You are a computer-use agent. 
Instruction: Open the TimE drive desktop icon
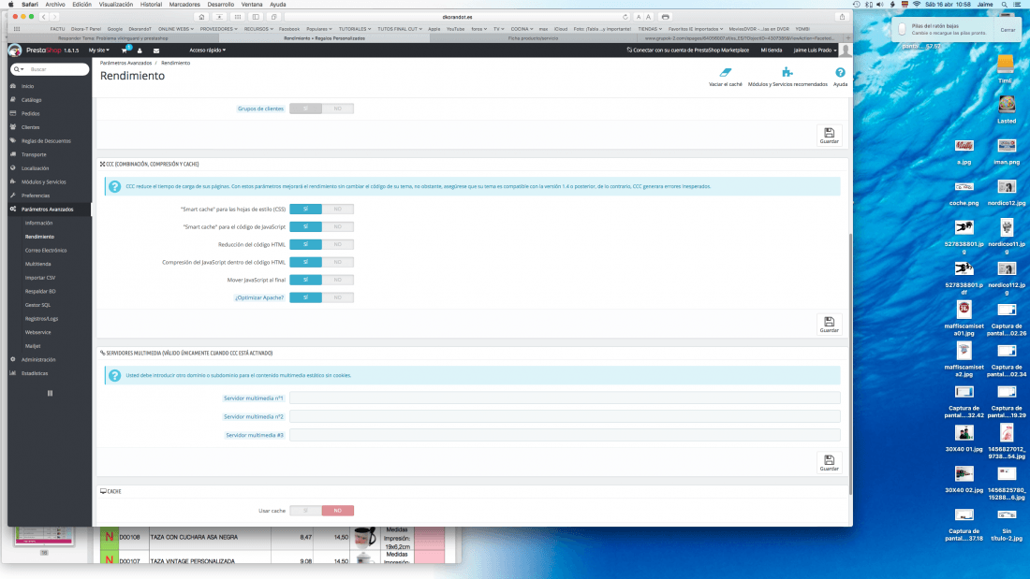click(x=1005, y=65)
